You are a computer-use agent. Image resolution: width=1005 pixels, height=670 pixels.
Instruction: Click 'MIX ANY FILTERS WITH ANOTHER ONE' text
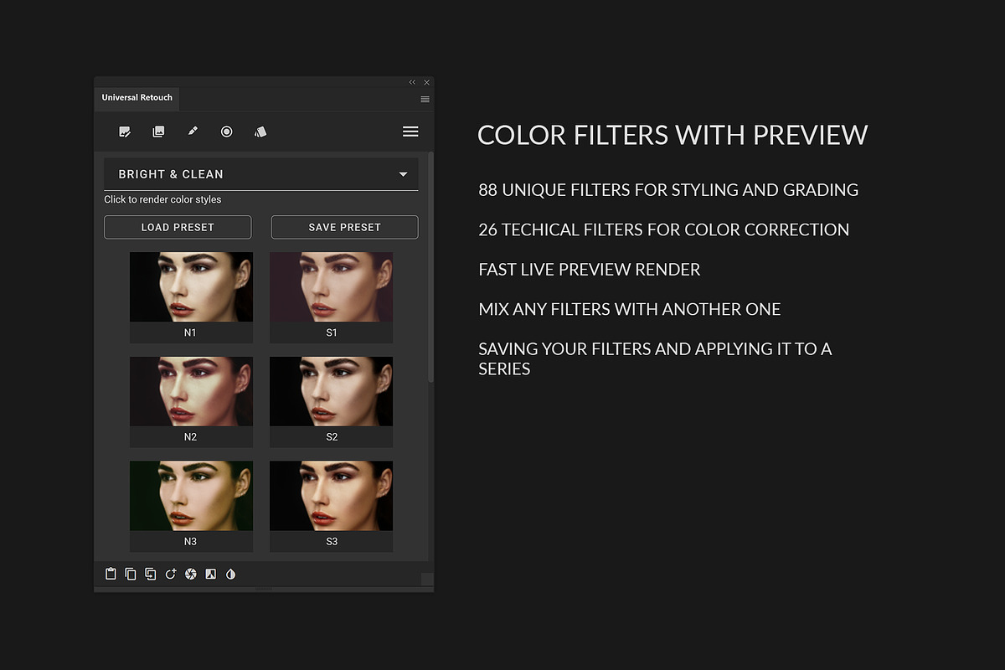[630, 309]
